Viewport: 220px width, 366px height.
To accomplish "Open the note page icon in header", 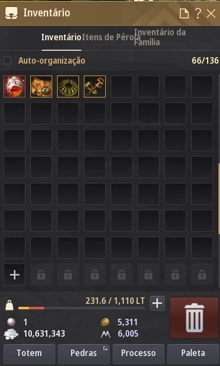I will tap(184, 14).
